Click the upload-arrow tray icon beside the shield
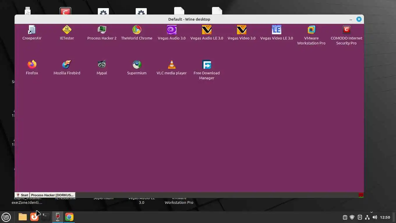Image resolution: width=396 pixels, height=223 pixels. [360, 217]
